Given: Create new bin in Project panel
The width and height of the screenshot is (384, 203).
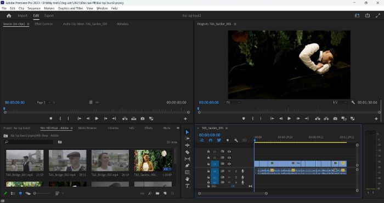Looking at the screenshot, I should [157, 193].
